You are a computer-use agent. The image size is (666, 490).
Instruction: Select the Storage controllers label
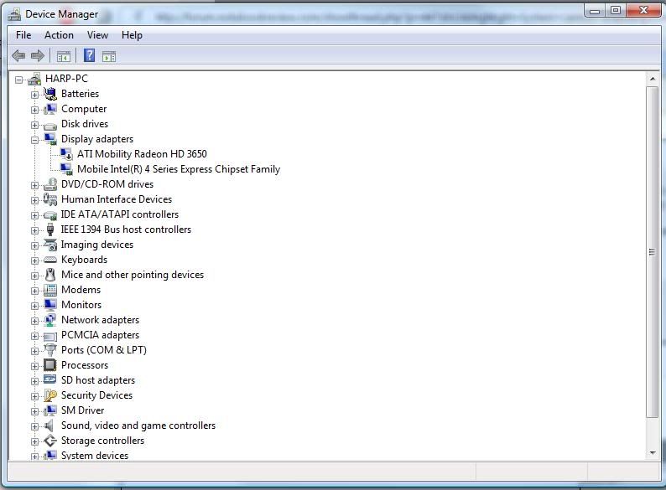click(102, 441)
